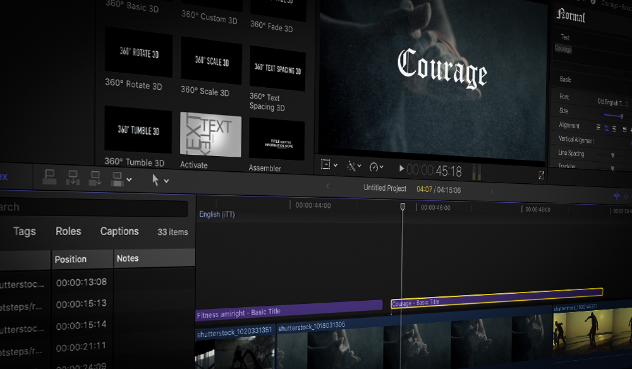The width and height of the screenshot is (632, 369).
Task: Click the expand viewer icon below the Courage preview
Action: (541, 174)
